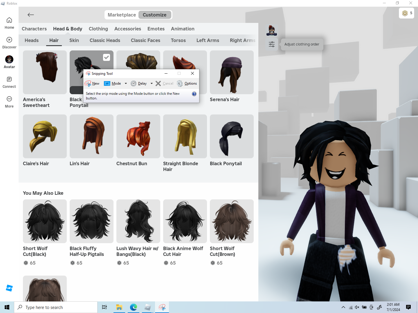Image resolution: width=418 pixels, height=313 pixels.
Task: View Black Fluffy Half-Up Pigtails item
Action: click(91, 221)
